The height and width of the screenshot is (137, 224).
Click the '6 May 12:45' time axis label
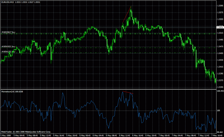tap(125, 136)
